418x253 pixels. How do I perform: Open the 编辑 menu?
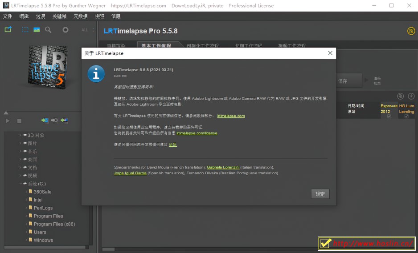pyautogui.click(x=24, y=16)
